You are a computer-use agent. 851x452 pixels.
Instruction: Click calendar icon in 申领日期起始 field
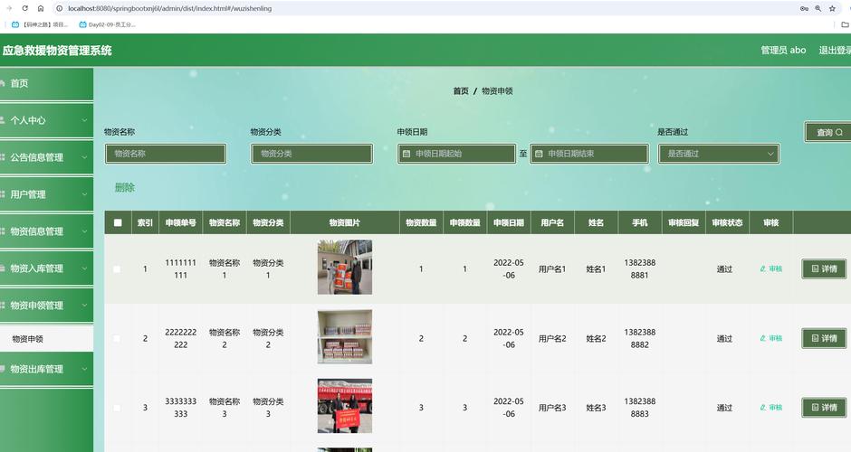coord(406,154)
